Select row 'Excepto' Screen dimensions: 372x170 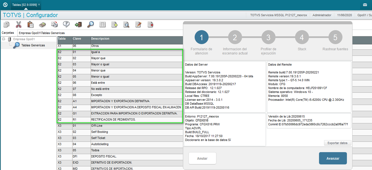[120, 95]
